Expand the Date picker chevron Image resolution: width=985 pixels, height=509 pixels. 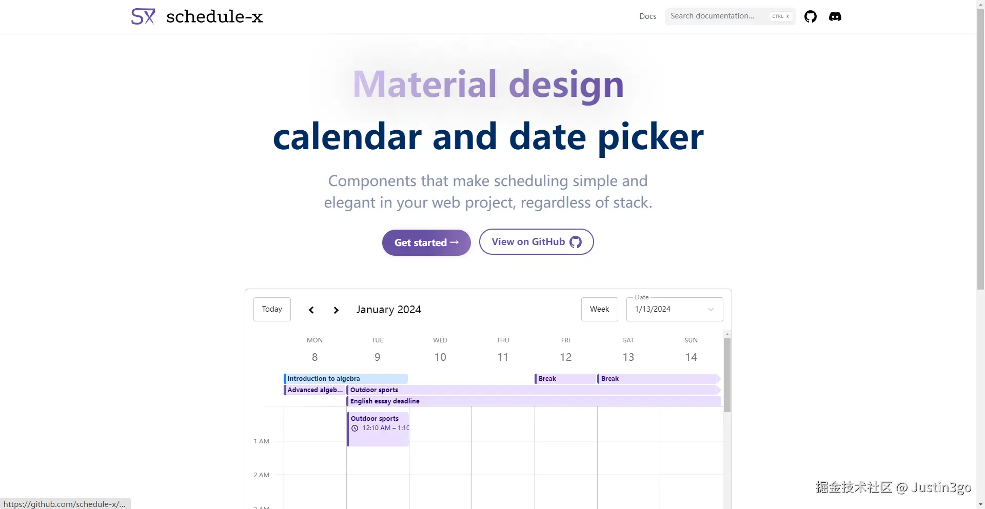coord(711,310)
